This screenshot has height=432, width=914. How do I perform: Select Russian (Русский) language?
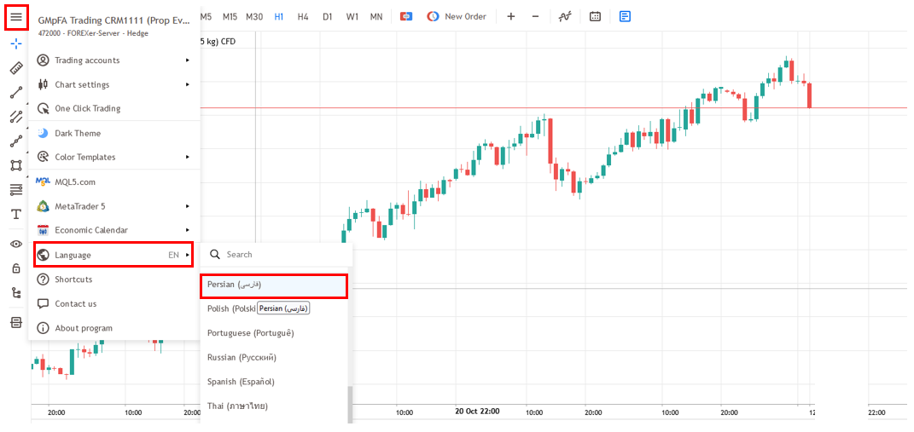[x=242, y=357]
